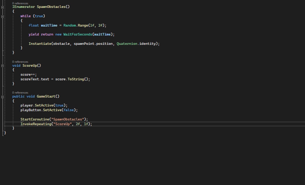Click the SpawnObstacles method name in its declaration
Screen dimensions: 305x185
point(51,6)
